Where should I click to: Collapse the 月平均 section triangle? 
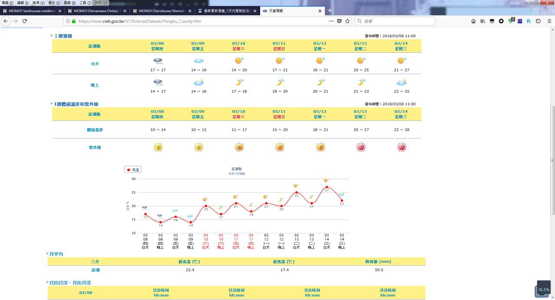tap(48, 254)
